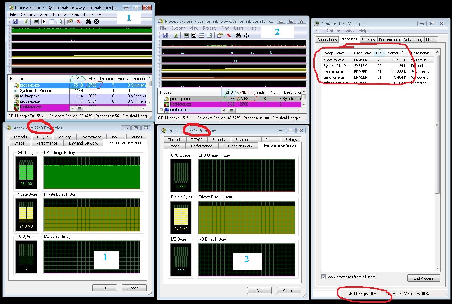This screenshot has width=452, height=304.
Task: Click Refresh Now icon in Process Explorer window 1
Action: [26, 21]
